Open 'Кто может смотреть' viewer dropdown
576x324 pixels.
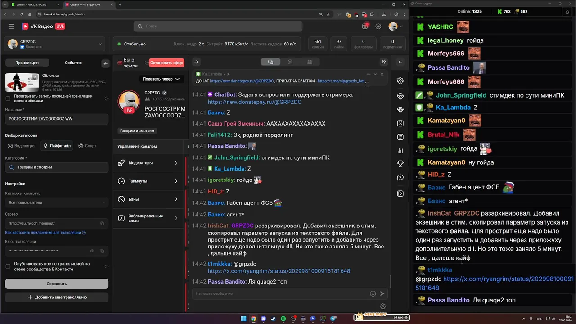57,202
